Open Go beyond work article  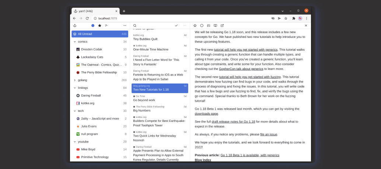coord(160,98)
